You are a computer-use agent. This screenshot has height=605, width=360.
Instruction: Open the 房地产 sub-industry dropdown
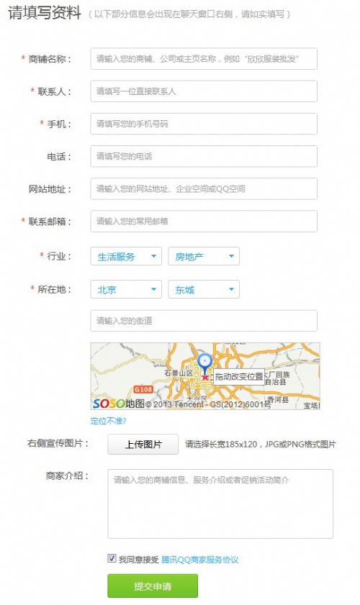click(x=204, y=256)
